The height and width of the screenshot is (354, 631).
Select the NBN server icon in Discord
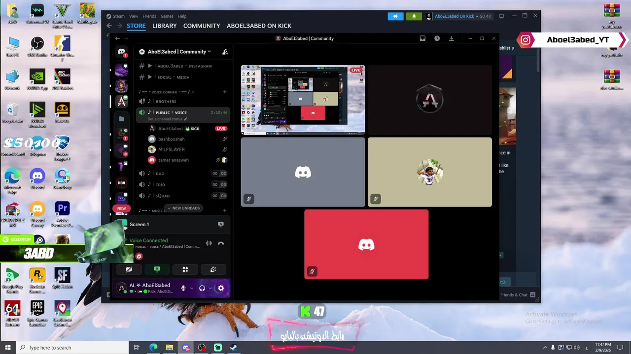tap(121, 183)
